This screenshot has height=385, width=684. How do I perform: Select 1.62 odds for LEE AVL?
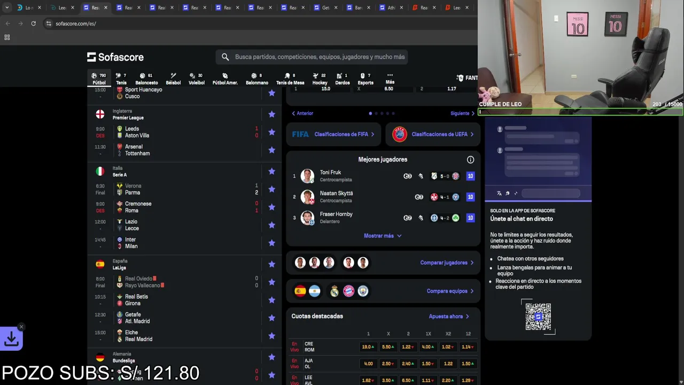368,380
